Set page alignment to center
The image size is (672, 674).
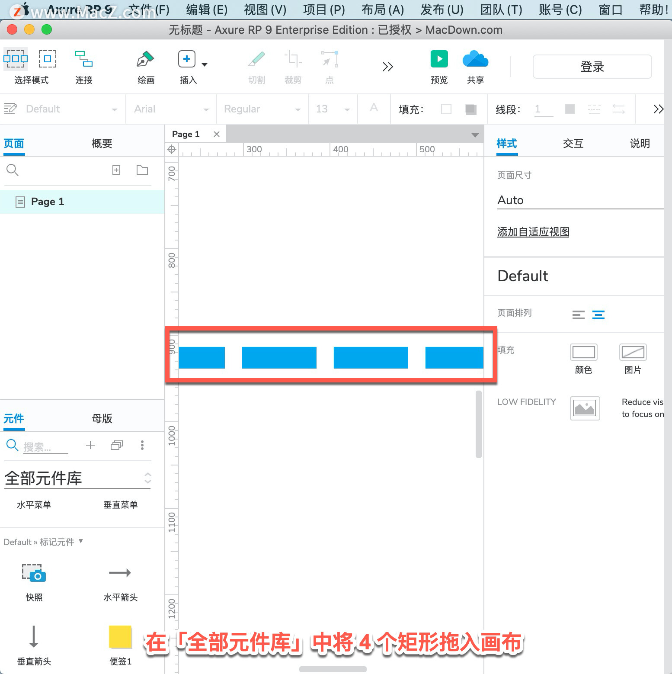tap(598, 315)
